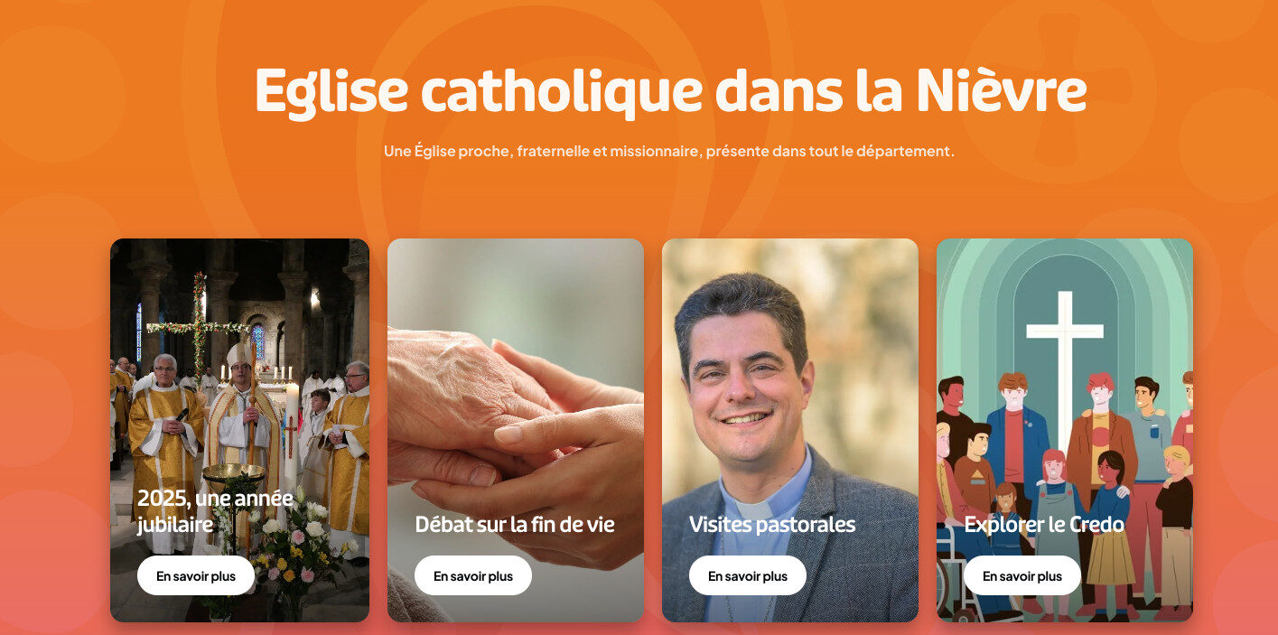Click the priest's white clerical collar

coord(757,509)
